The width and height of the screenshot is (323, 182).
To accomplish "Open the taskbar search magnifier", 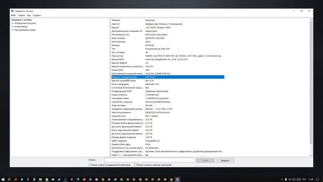I will coord(9,179).
